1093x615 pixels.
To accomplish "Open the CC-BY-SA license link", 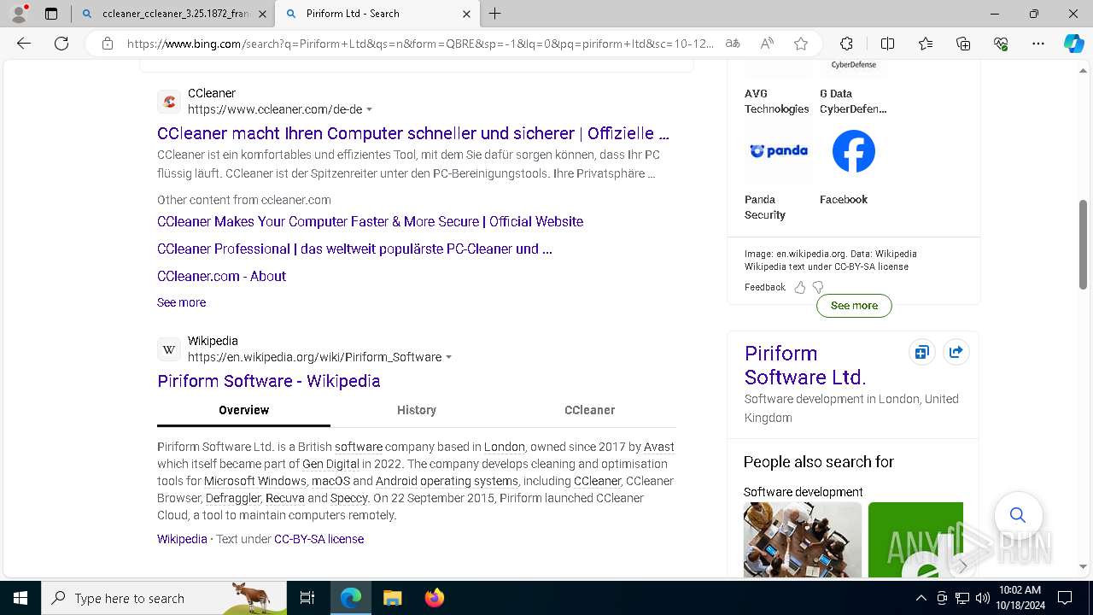I will [x=319, y=539].
